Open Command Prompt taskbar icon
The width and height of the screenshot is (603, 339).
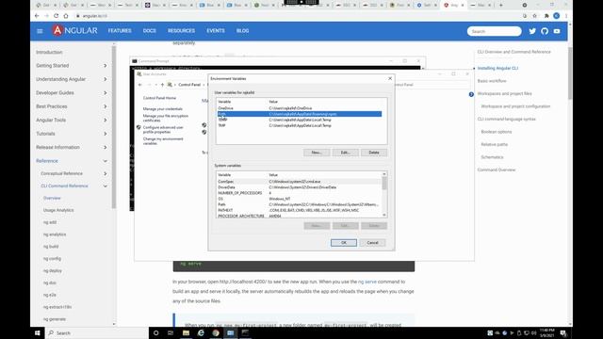(x=245, y=332)
